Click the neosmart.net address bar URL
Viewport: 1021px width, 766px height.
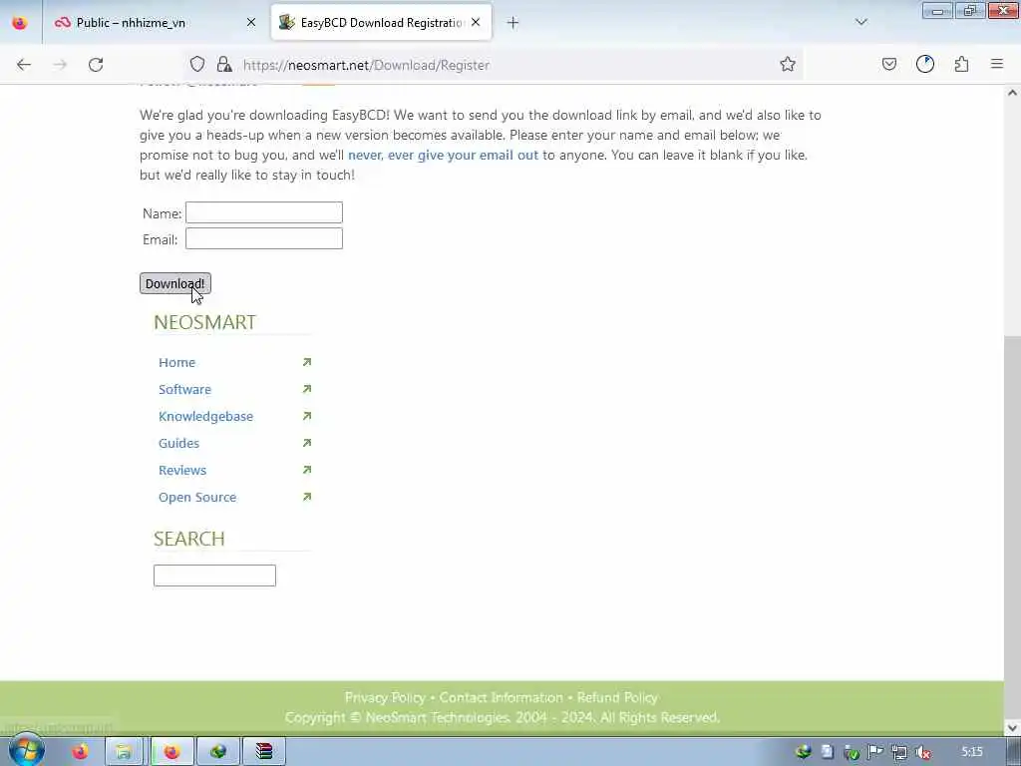(x=366, y=65)
